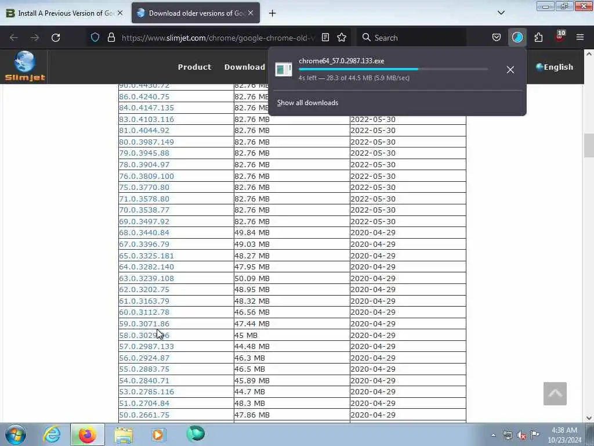The height and width of the screenshot is (446, 594).
Task: Click page scrollbar down arrow
Action: [589, 418]
